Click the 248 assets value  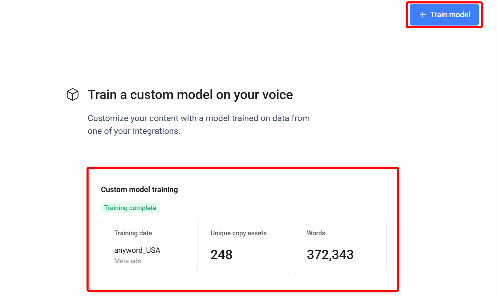point(222,255)
